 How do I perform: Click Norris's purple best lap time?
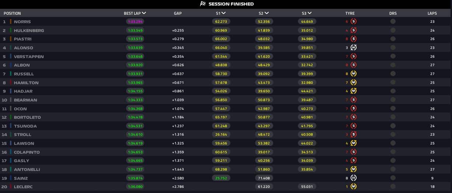[135, 22]
